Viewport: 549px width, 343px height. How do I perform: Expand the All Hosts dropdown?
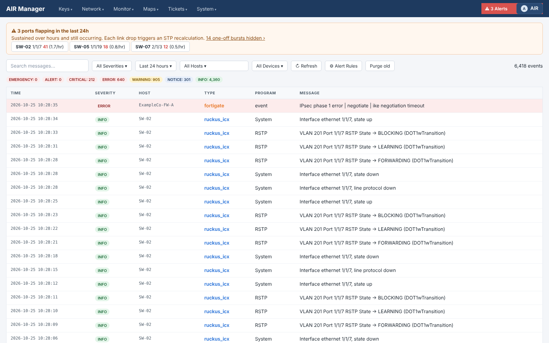pyautogui.click(x=214, y=66)
